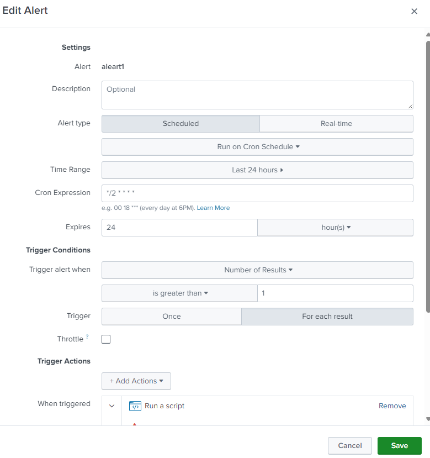Viewport: 430px width, 458px height.
Task: Set trigger to Once
Action: click(x=172, y=317)
